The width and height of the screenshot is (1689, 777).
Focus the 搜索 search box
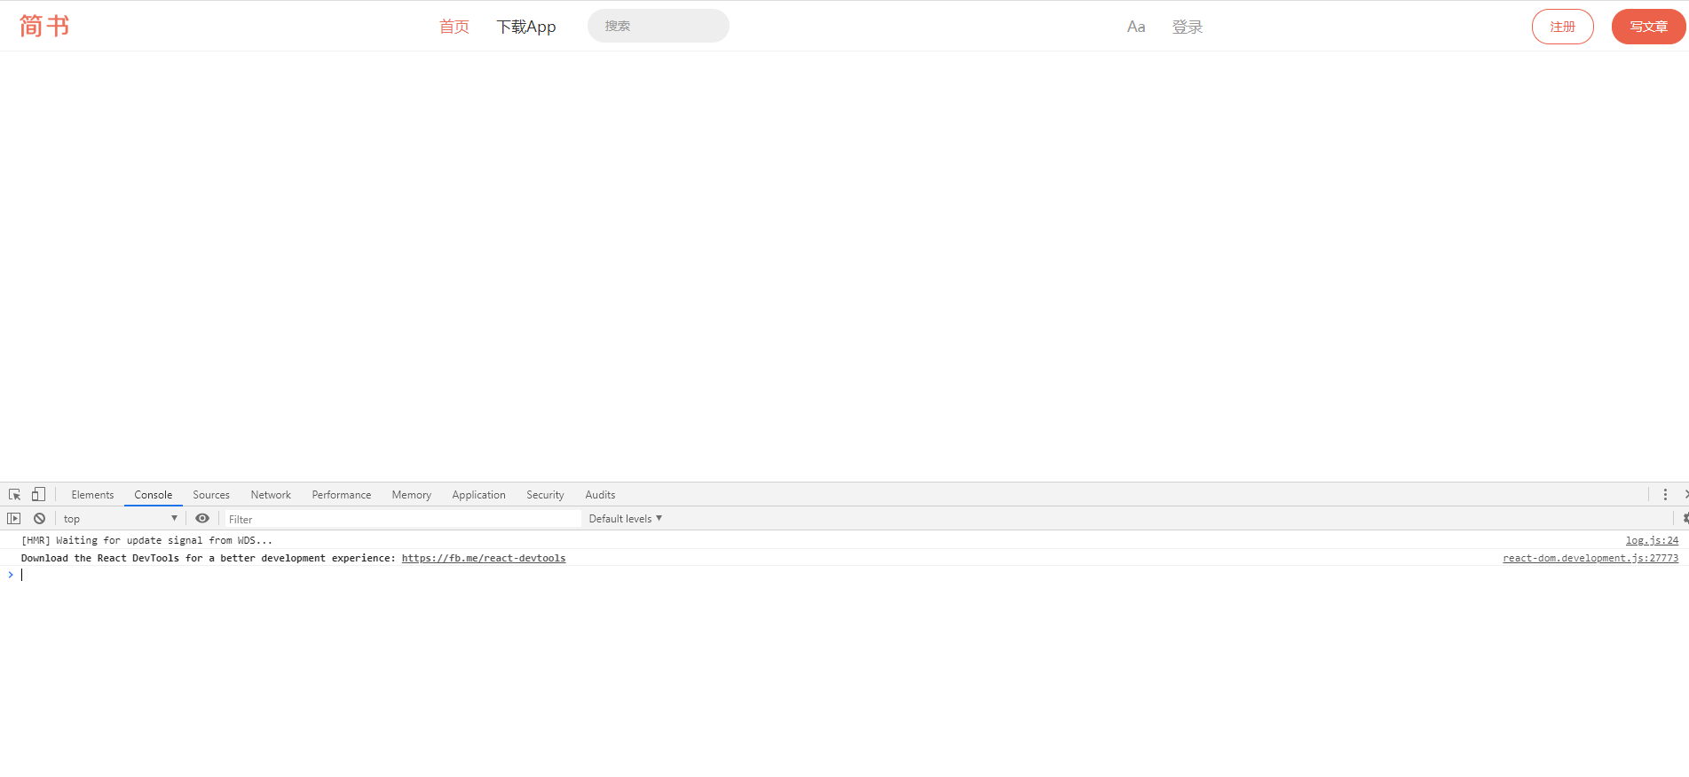659,26
